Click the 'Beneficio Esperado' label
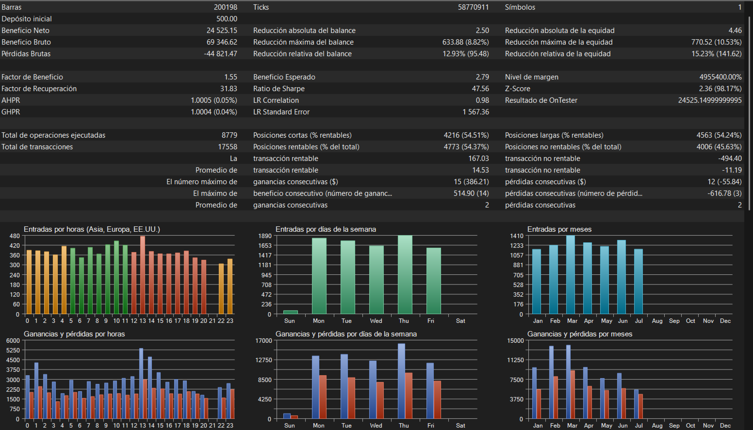This screenshot has width=753, height=430. click(284, 77)
